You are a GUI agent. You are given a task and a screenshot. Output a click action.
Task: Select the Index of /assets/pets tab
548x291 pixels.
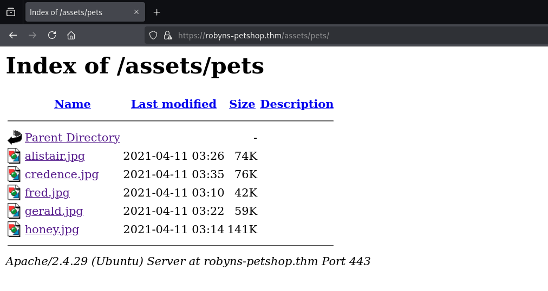76,12
